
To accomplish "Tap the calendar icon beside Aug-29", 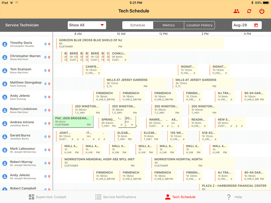I will [256, 25].
